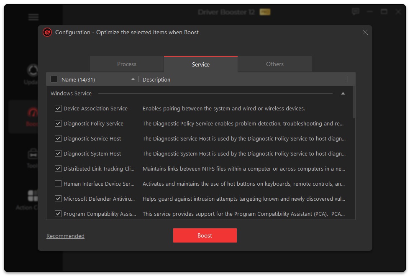Switch to the Service tab
Screen dimensions: 410x276
[200, 64]
